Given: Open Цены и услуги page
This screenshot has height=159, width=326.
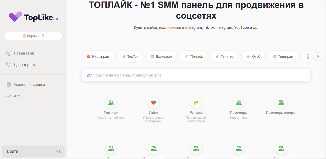Looking at the screenshot, I should [22, 65].
